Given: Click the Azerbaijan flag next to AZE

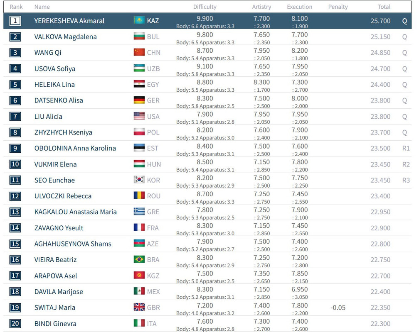Looking at the screenshot, I should click(139, 243).
